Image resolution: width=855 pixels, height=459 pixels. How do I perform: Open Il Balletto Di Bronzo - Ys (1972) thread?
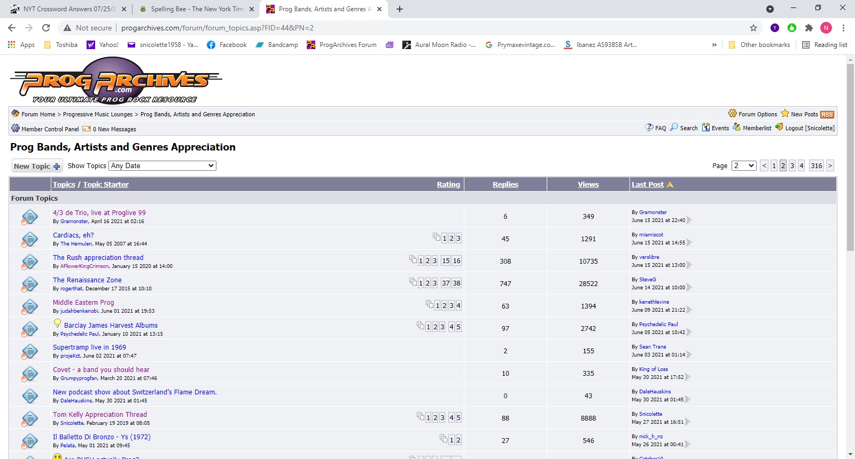point(102,437)
